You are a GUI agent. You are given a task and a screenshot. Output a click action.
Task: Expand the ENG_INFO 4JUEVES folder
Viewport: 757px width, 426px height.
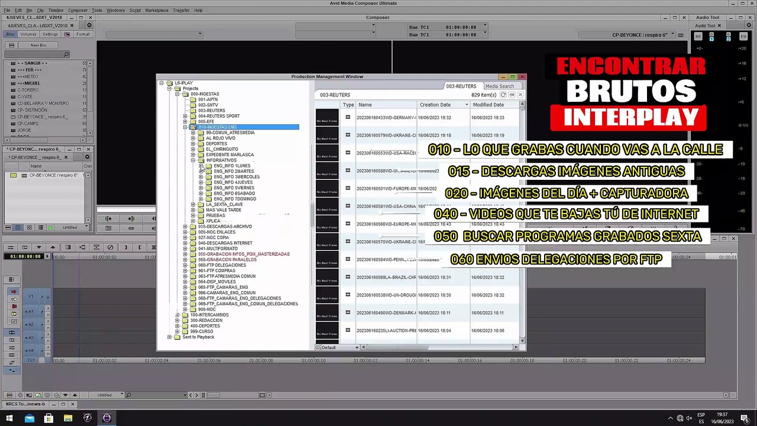(x=201, y=182)
